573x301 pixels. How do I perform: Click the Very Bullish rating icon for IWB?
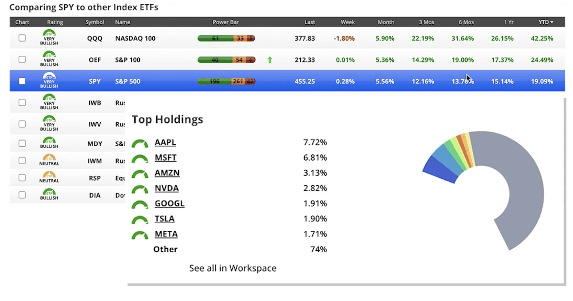[49, 102]
